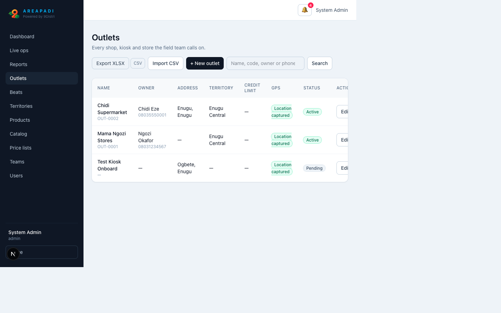This screenshot has height=313, width=501.
Task: Edit the Mama Ngozi Stores outlet
Action: click(x=343, y=140)
